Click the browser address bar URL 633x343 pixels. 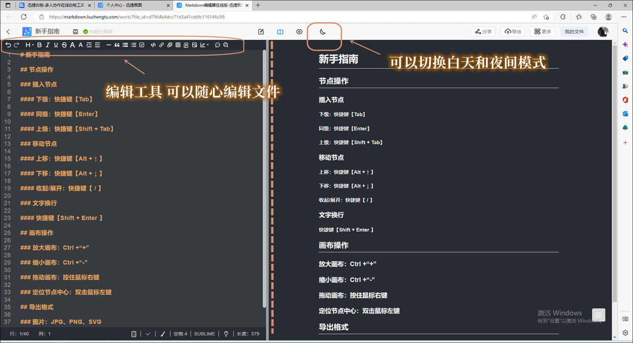point(137,17)
